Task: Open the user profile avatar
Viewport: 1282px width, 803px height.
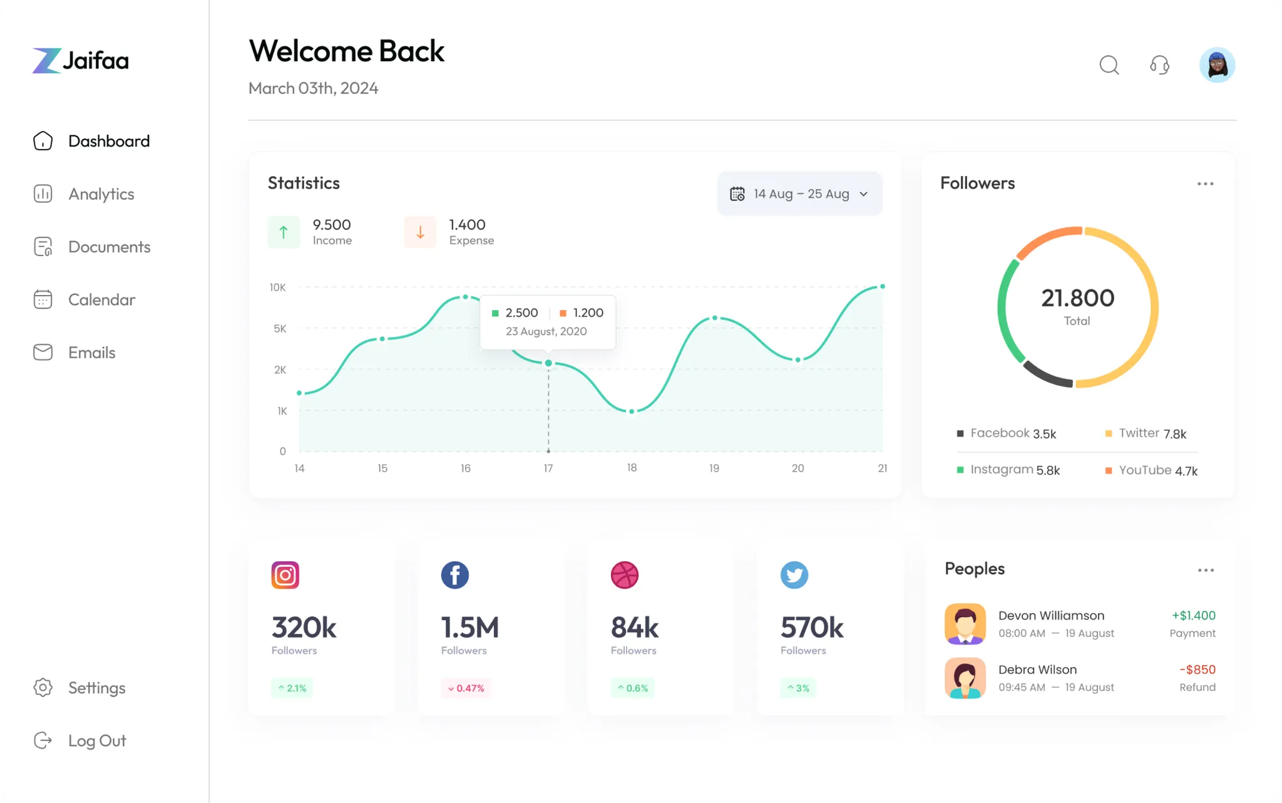Action: (x=1217, y=65)
